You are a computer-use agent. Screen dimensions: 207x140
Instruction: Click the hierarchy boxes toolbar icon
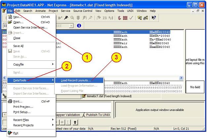coord(145,17)
